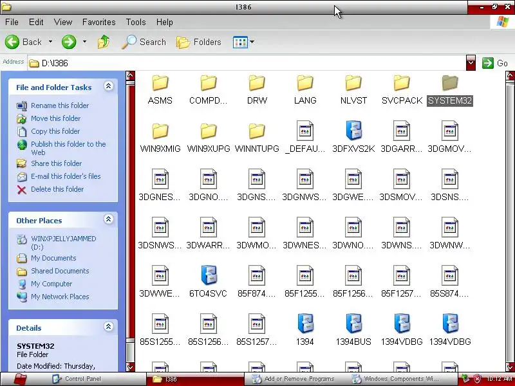Click Move this folder
515x386 pixels.
click(x=56, y=118)
